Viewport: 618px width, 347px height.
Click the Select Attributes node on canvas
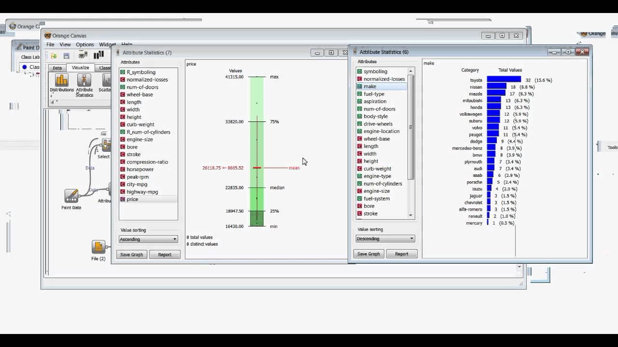pyautogui.click(x=106, y=145)
